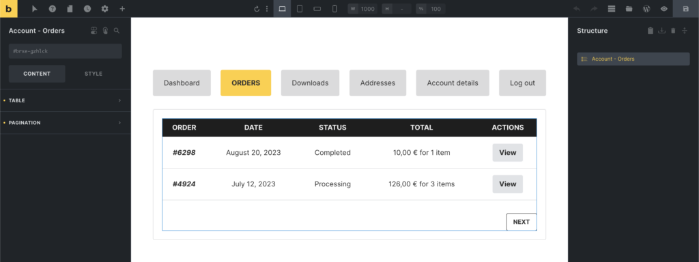
Task: Reload the canvas with refresh icon
Action: point(257,9)
